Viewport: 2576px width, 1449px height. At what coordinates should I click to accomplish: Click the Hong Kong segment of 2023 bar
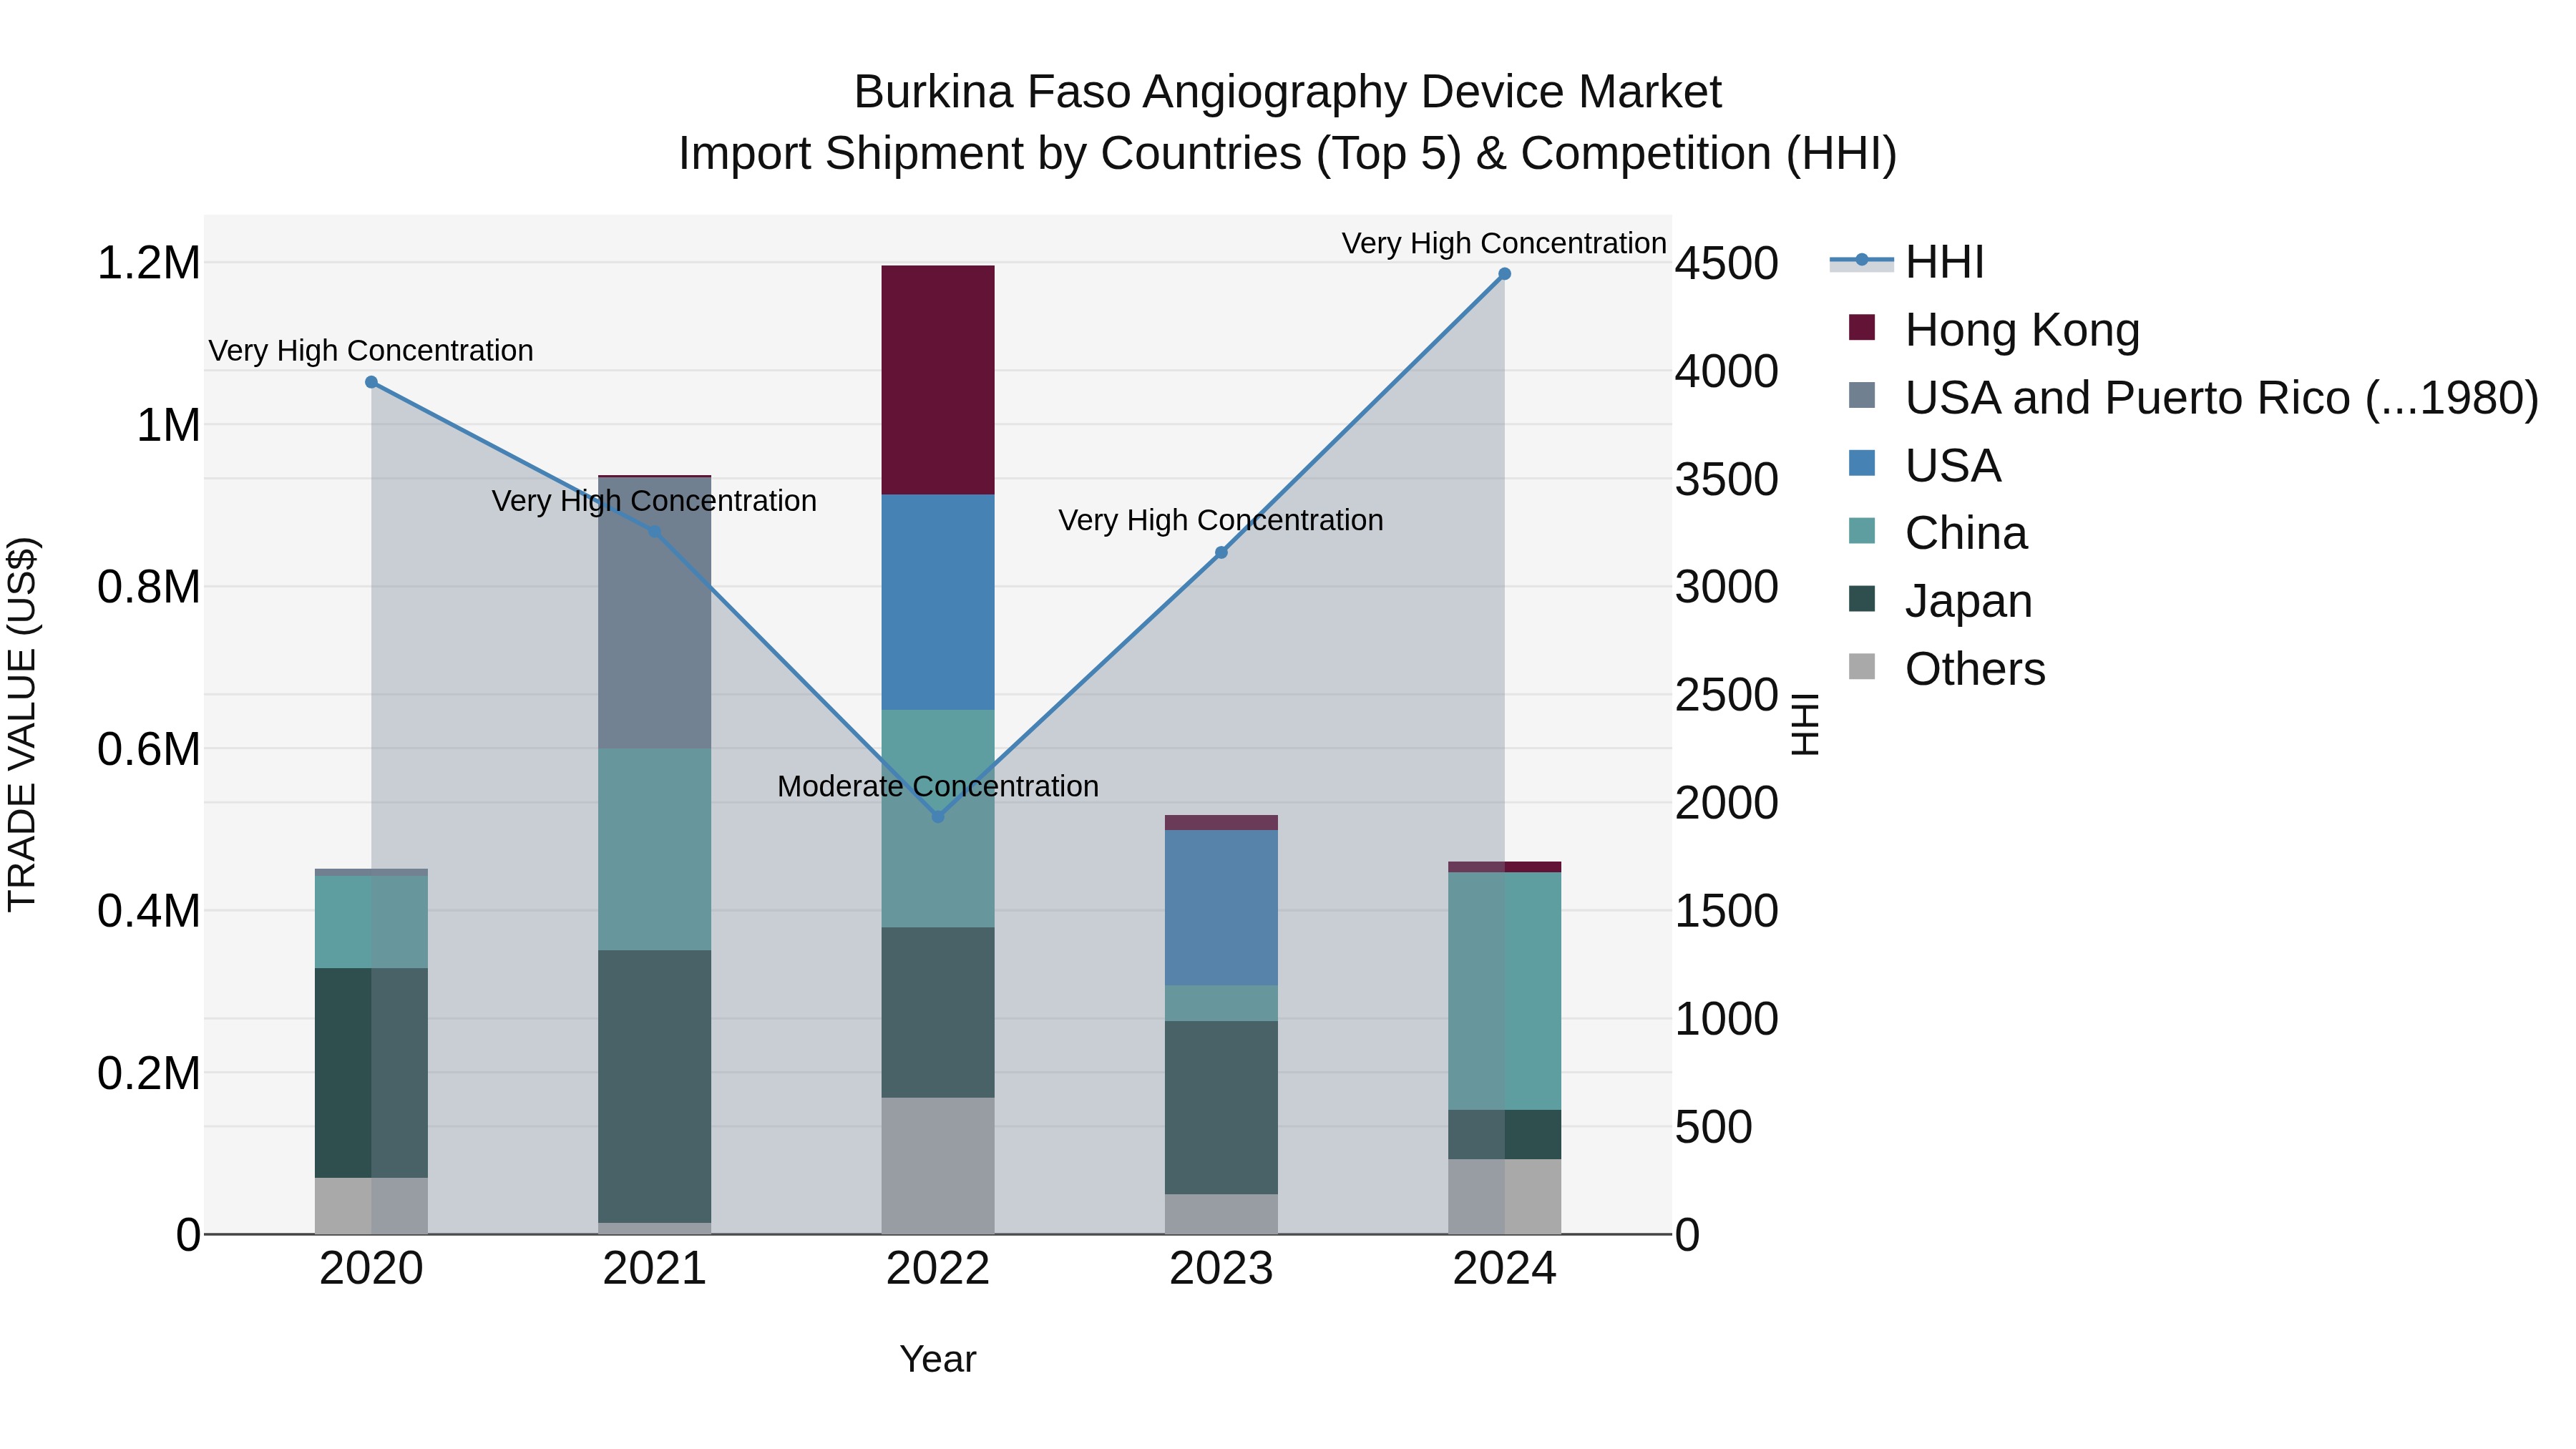(1221, 822)
